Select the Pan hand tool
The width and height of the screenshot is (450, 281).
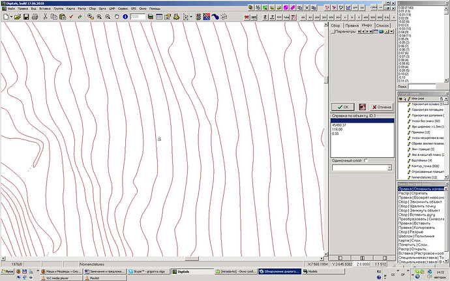point(117,17)
